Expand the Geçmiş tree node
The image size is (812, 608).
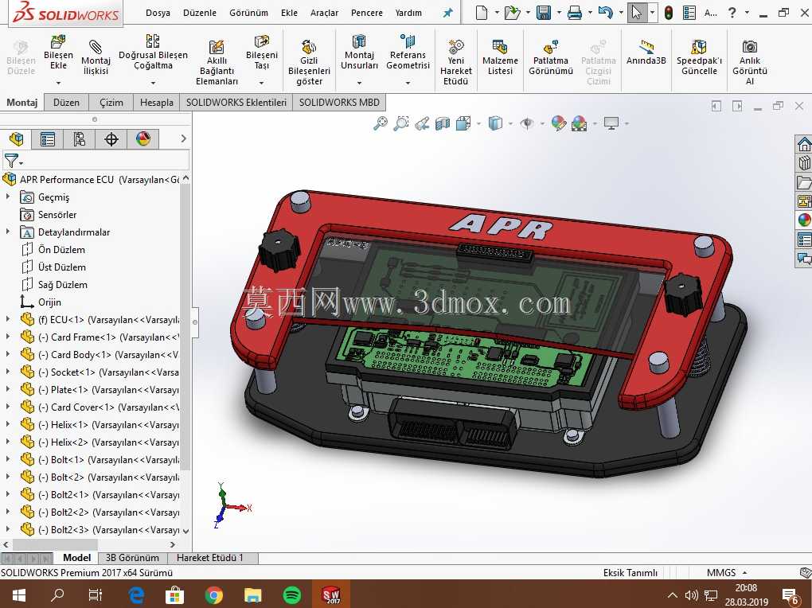[x=8, y=197]
